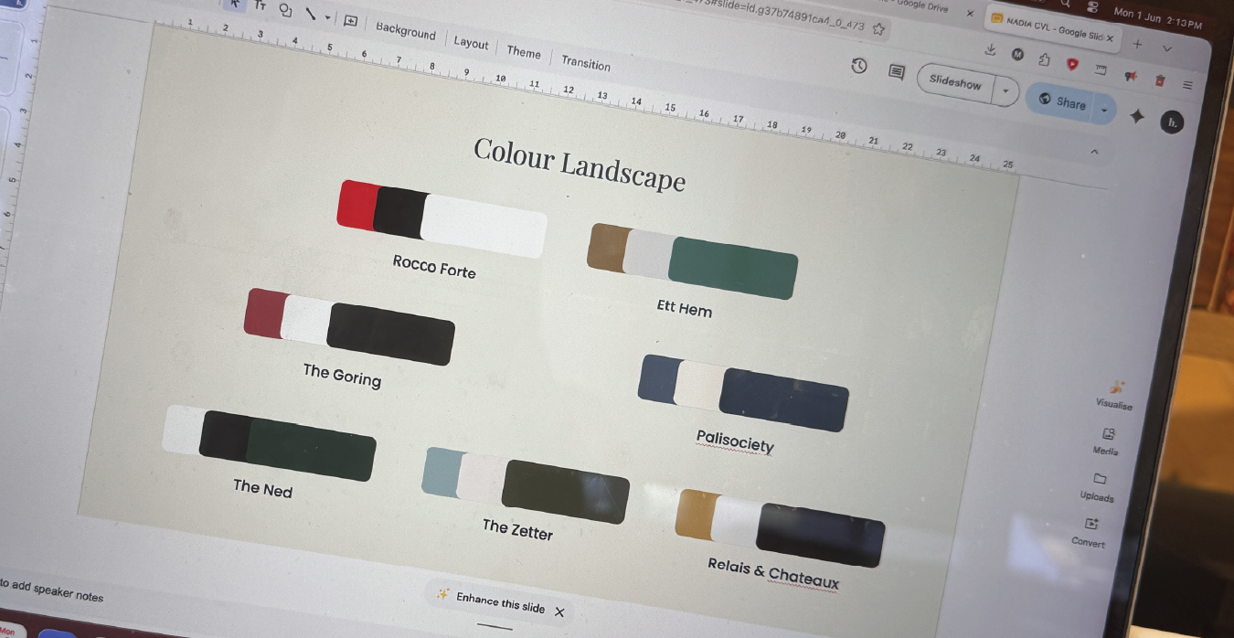This screenshot has height=638, width=1234.
Task: Close the Google Drive tab
Action: point(970,13)
